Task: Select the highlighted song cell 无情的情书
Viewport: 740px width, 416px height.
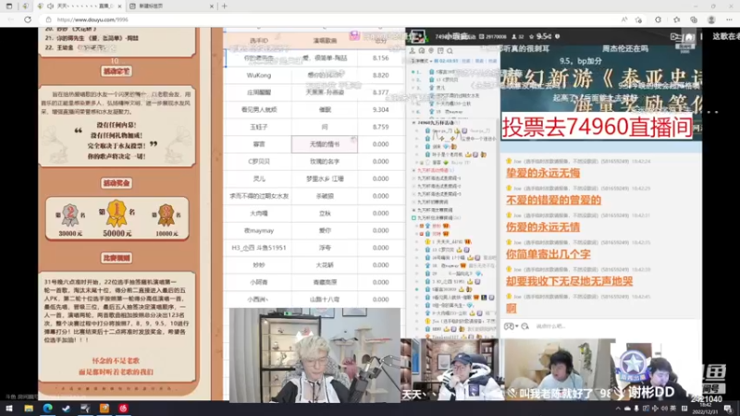Action: click(x=325, y=144)
